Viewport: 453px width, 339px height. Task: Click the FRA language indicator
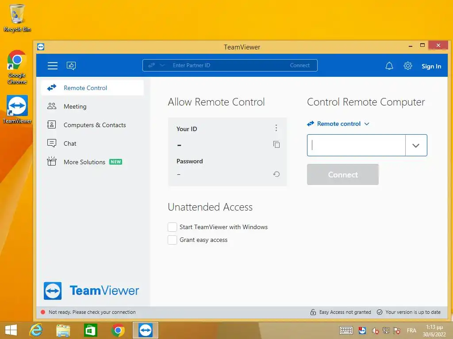click(x=411, y=330)
